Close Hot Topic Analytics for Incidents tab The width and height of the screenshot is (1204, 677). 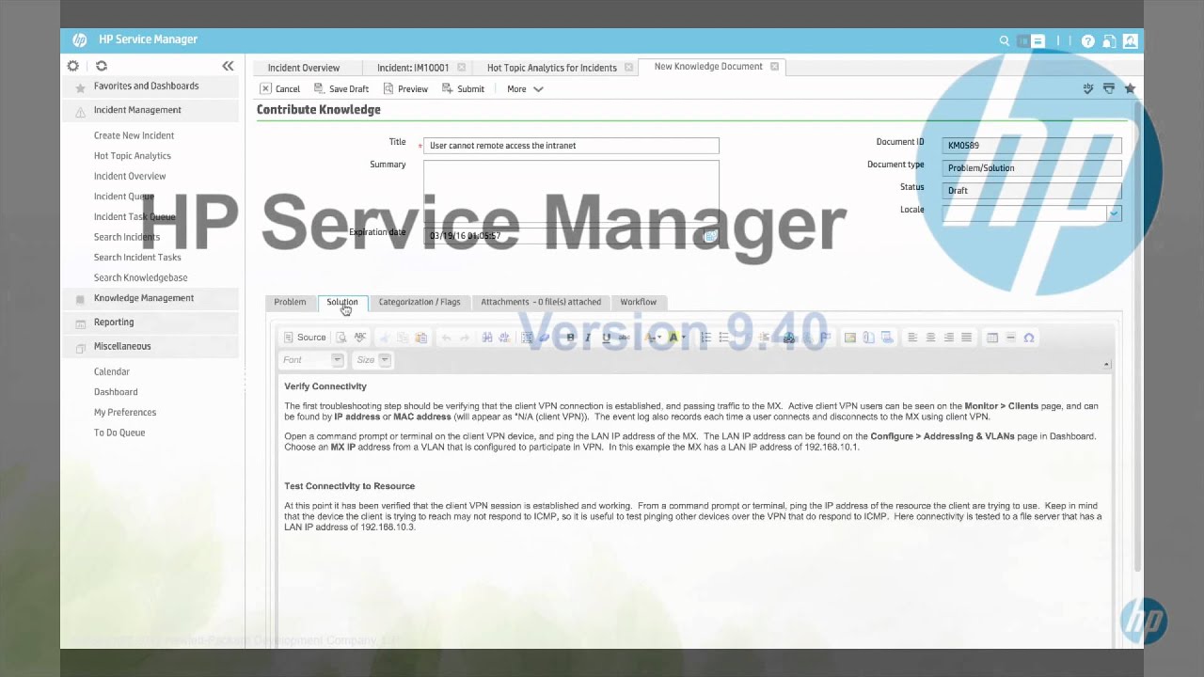628,68
